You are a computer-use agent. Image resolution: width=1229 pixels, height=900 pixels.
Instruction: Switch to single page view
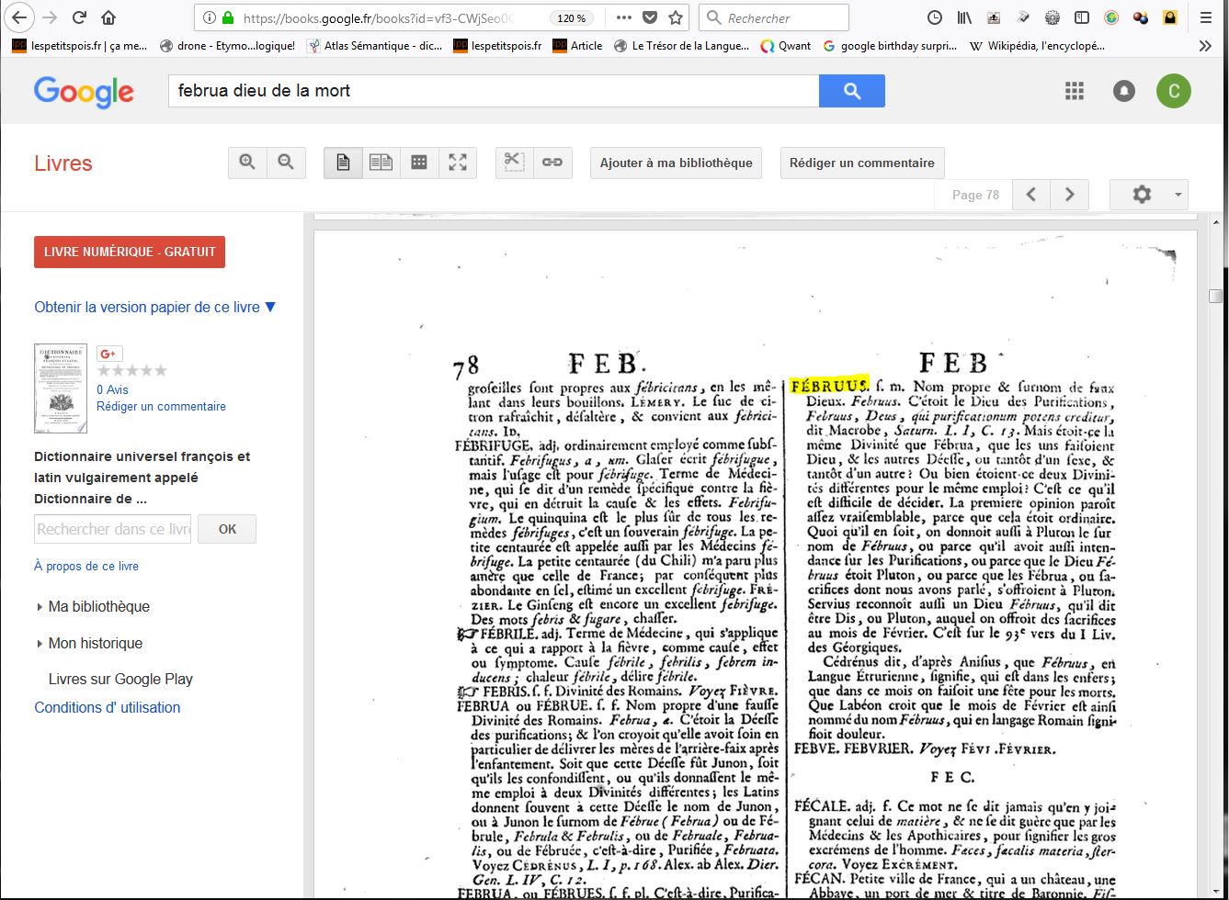click(343, 163)
